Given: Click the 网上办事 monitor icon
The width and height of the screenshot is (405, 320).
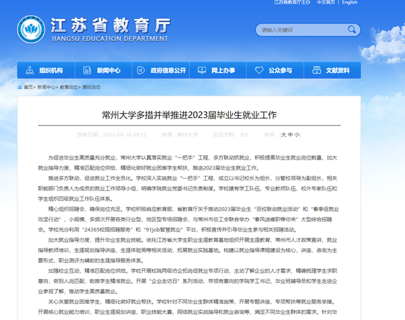Looking at the screenshot, I should 202,70.
